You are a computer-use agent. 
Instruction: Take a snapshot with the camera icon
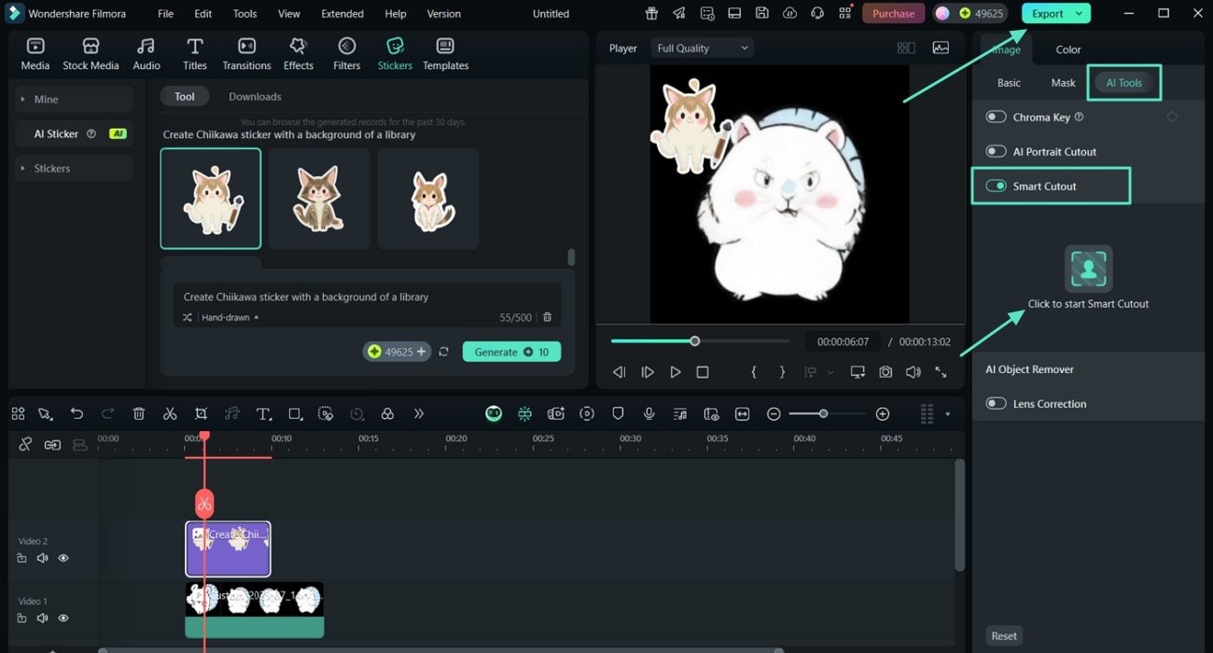[885, 372]
